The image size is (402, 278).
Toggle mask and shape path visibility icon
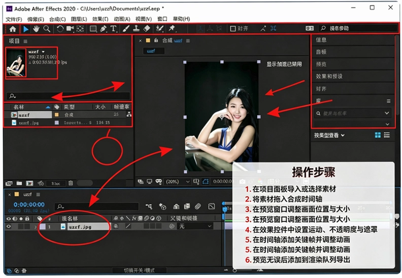[x=206, y=182]
